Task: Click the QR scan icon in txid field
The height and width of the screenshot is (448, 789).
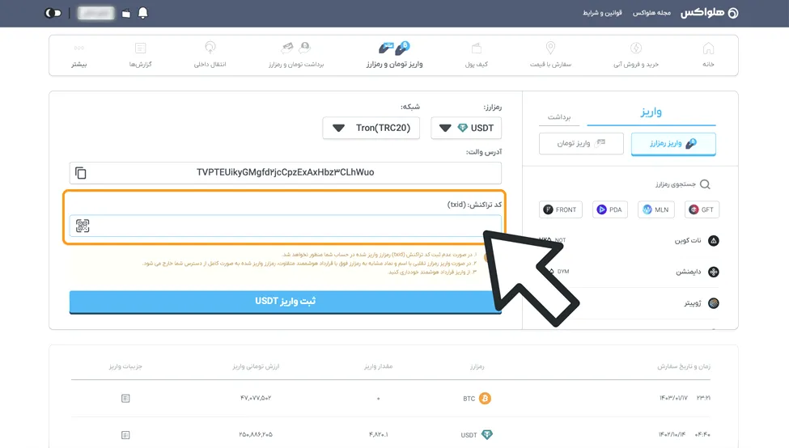Action: click(83, 226)
